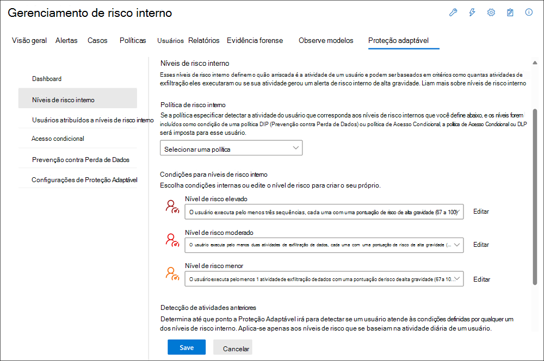
Task: Click the Save button
Action: pyautogui.click(x=187, y=347)
